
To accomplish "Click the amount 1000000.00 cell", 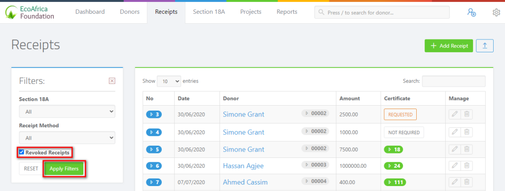I will point(358,166).
